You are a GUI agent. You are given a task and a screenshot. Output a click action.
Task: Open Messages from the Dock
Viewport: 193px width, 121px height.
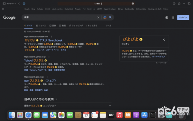pyautogui.click(x=37, y=115)
